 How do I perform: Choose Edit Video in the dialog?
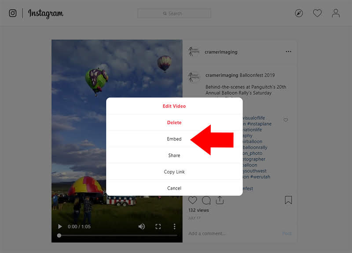click(x=174, y=106)
